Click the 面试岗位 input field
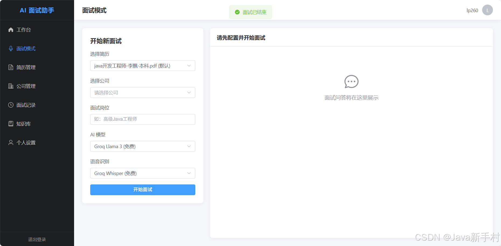Screen dimensions: 501x246 click(142, 119)
